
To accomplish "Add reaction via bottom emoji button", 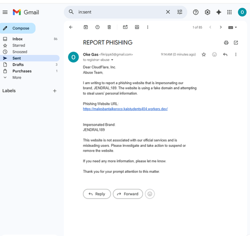I will click(150, 194).
